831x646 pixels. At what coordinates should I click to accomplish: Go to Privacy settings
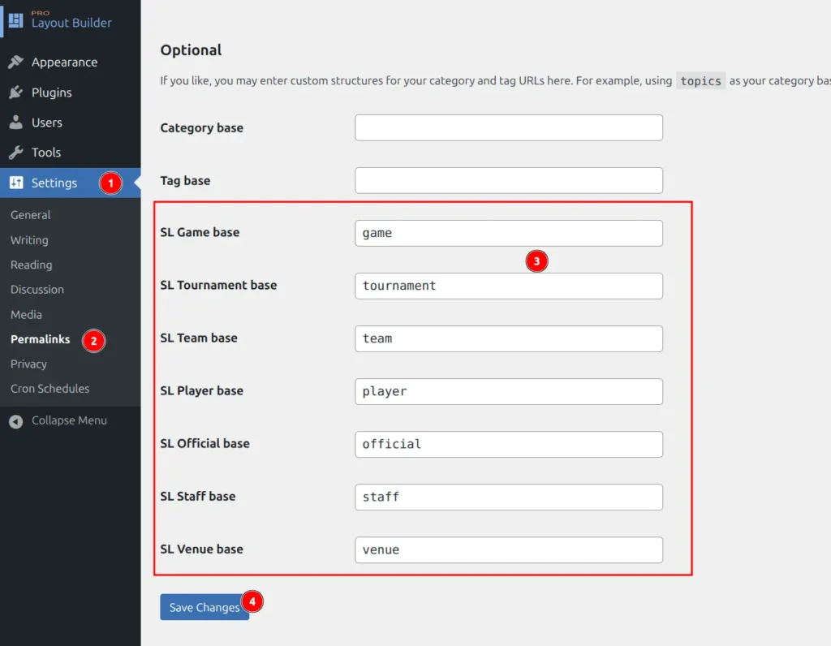point(28,364)
